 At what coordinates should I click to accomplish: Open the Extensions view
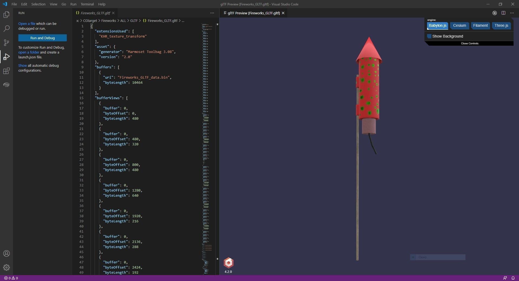[6, 71]
